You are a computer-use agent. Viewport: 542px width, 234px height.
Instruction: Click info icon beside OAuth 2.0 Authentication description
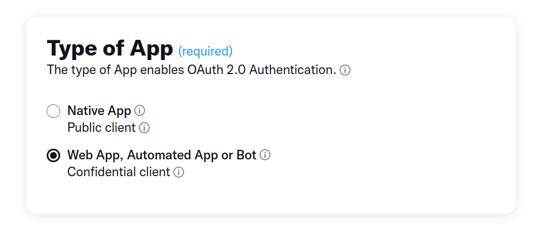click(x=345, y=71)
